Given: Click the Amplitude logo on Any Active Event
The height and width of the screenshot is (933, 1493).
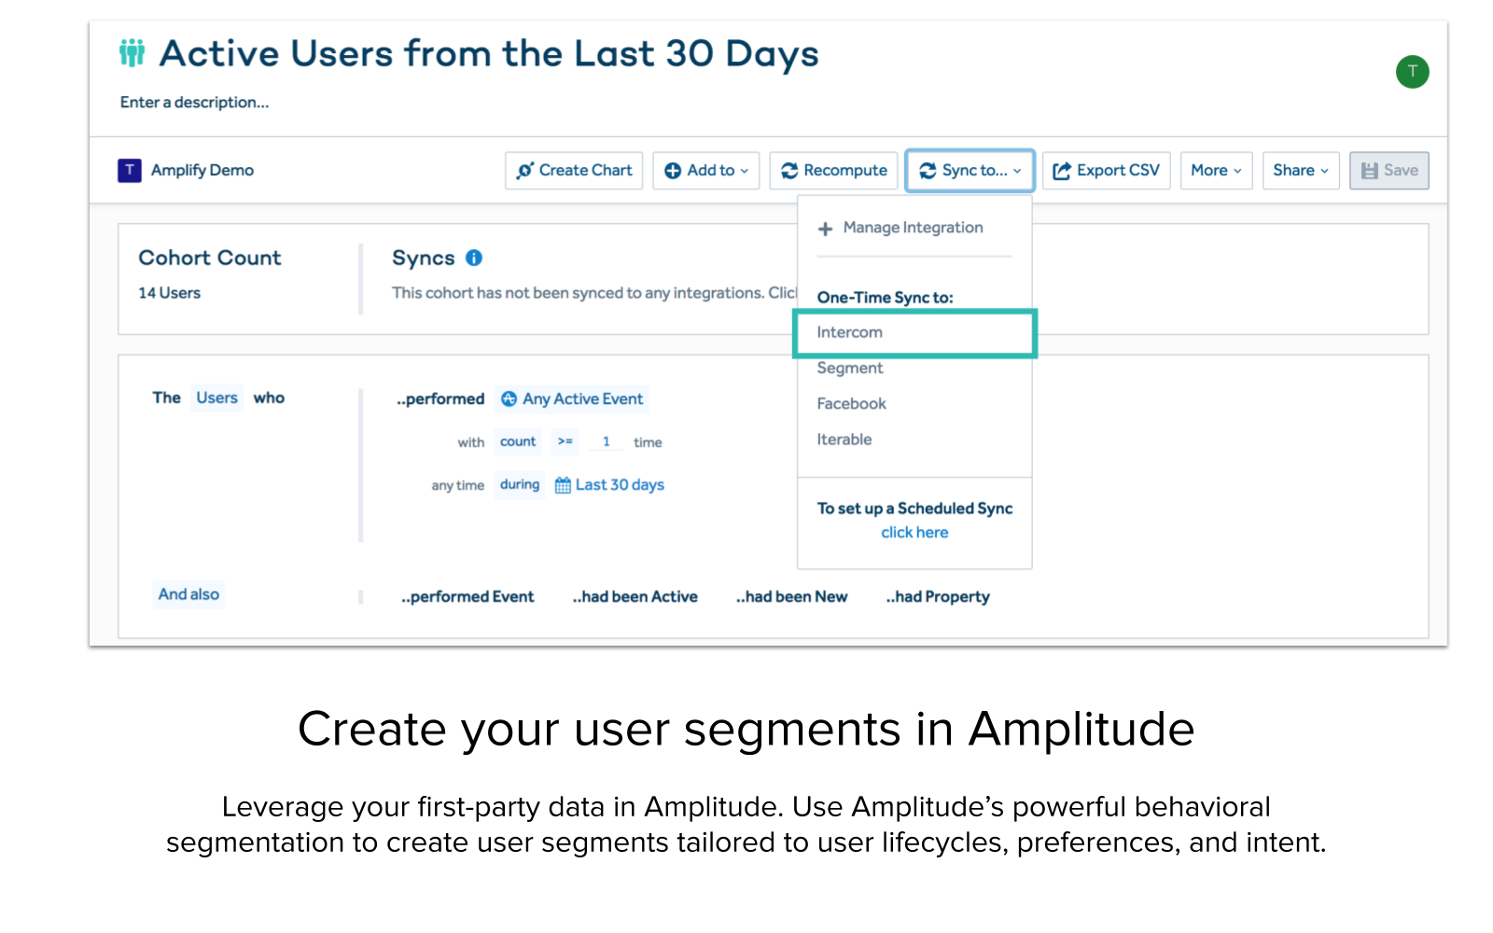Looking at the screenshot, I should point(507,398).
